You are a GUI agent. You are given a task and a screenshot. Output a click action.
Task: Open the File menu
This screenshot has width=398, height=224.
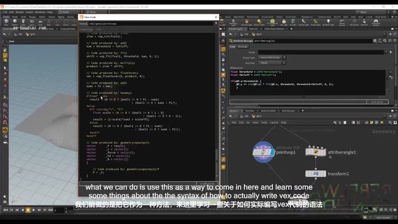tap(6, 12)
